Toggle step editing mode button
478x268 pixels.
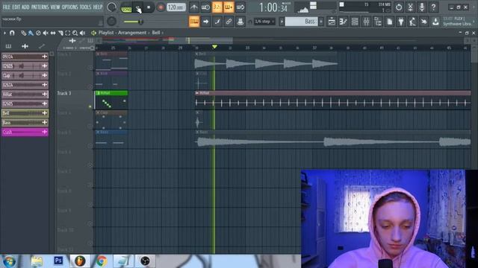[217, 22]
